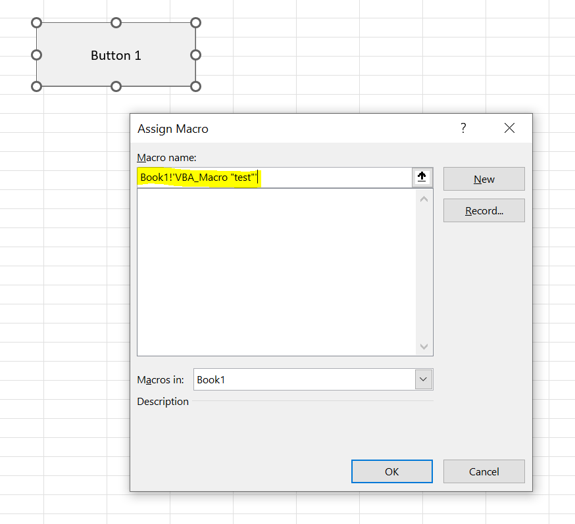
Task: Click the help question mark in Assign Macro
Action: pos(463,128)
